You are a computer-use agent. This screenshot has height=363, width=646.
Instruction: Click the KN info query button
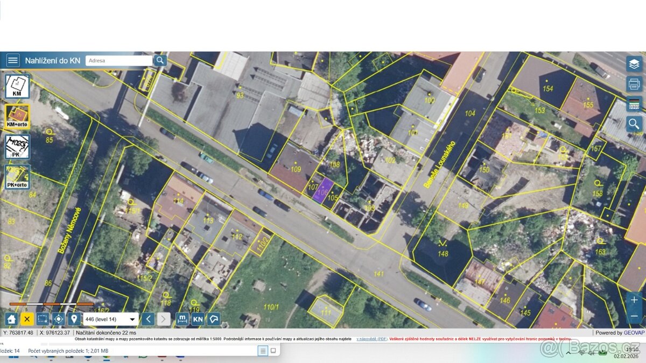click(x=198, y=319)
